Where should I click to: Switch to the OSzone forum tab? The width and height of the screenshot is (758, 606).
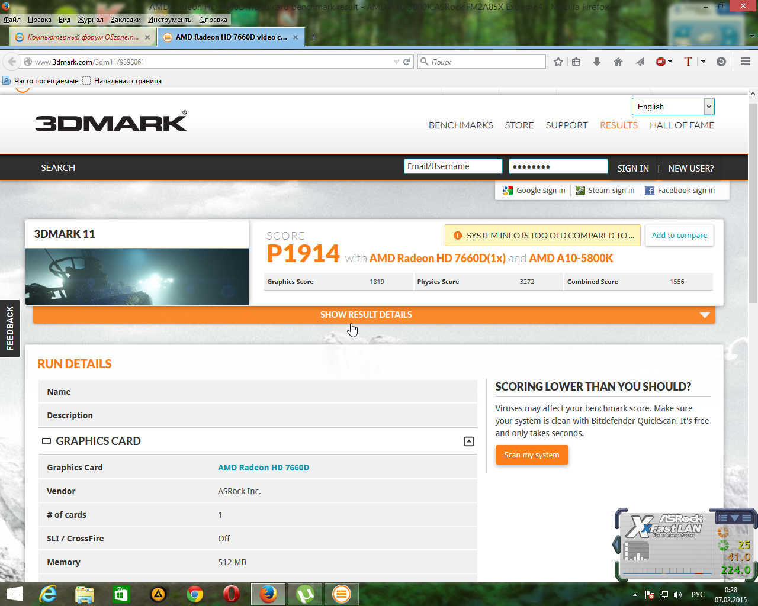[x=83, y=37]
